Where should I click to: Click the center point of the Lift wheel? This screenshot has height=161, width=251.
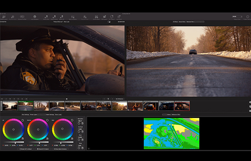coord(13,129)
